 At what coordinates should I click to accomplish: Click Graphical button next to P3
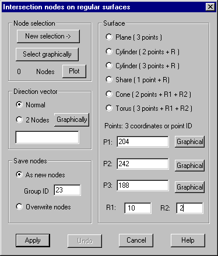click(189, 187)
